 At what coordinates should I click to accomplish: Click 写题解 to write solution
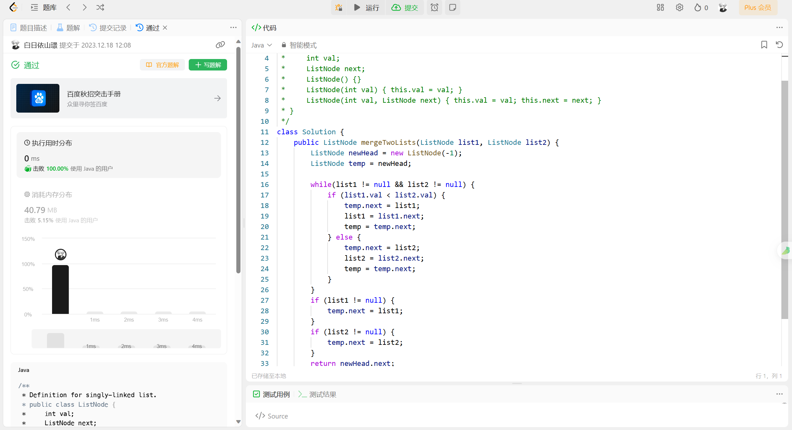tap(208, 65)
